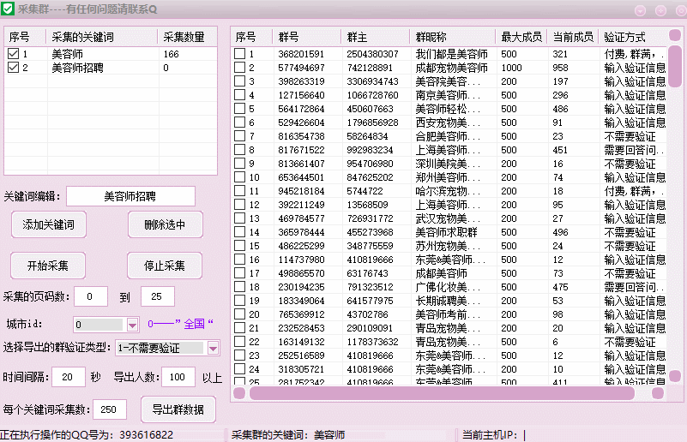
Task: Open the 群验证类型 export dropdown
Action: point(213,349)
